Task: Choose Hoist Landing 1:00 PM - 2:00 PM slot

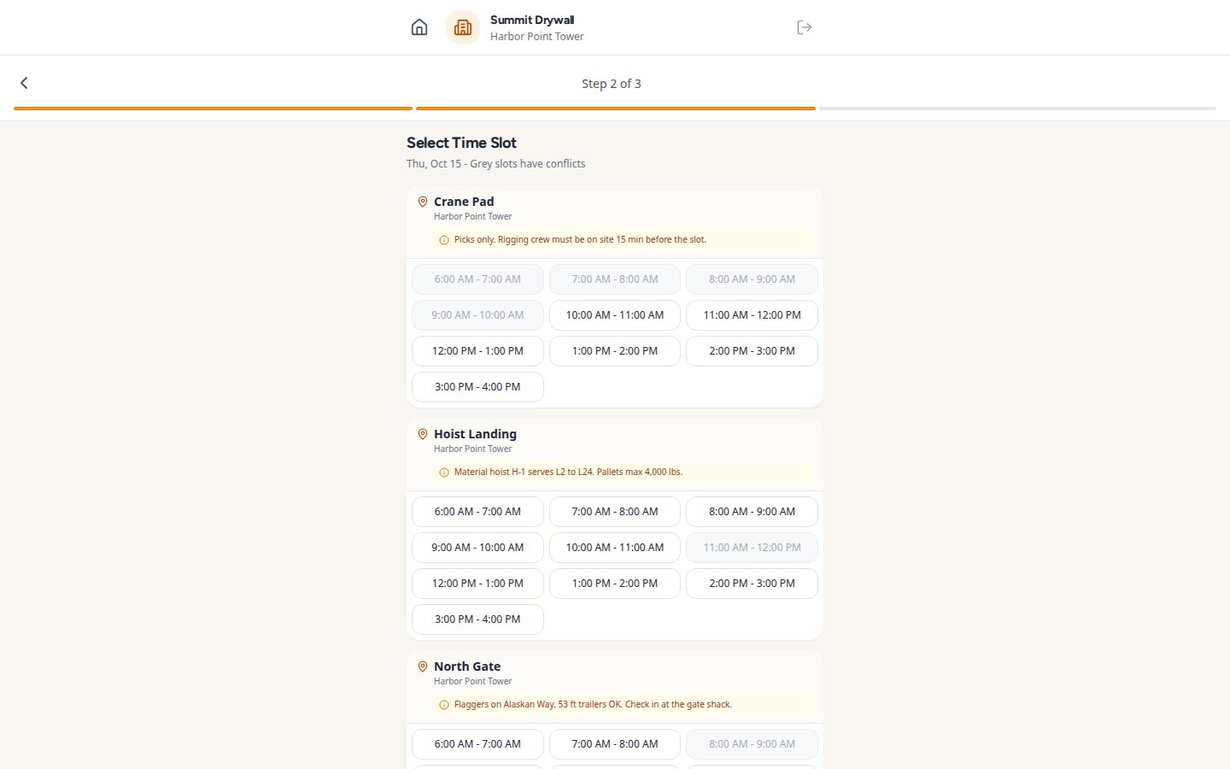Action: point(615,584)
